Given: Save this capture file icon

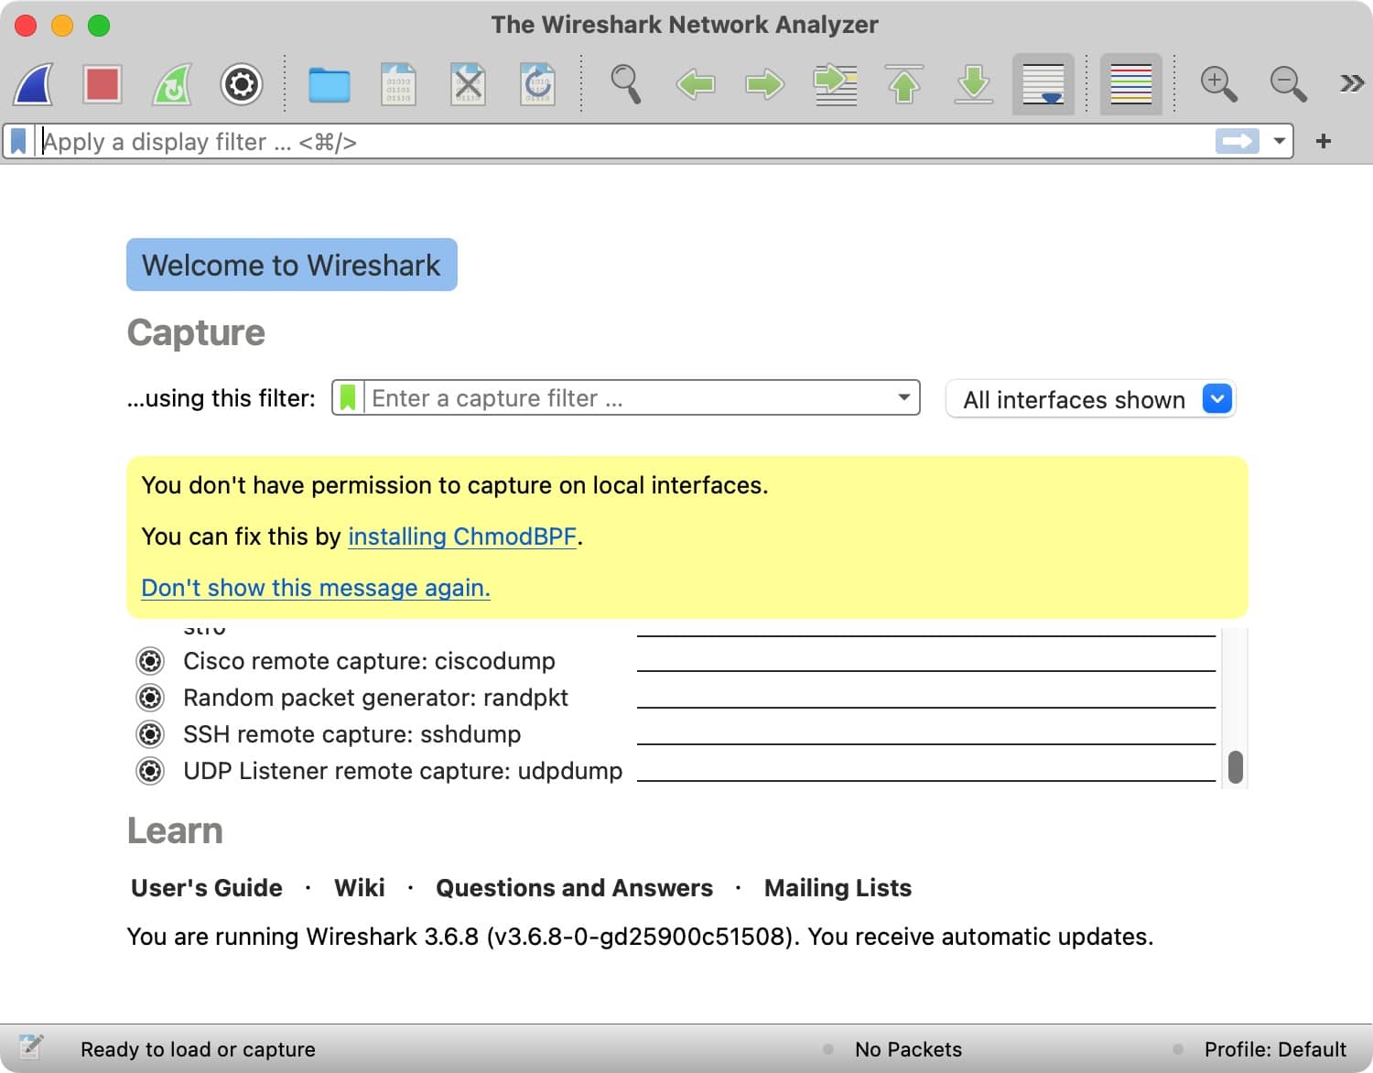Looking at the screenshot, I should (x=399, y=84).
